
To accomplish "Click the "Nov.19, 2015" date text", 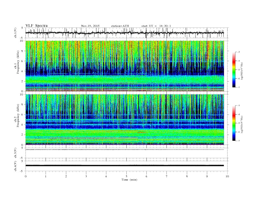I will (90, 26).
